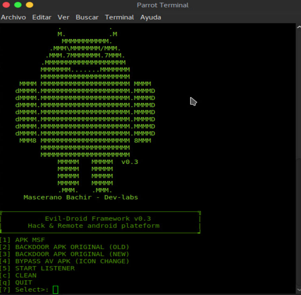The image size is (301, 295).
Task: Close the Parrot Terminal window with red button
Action: 6,5
